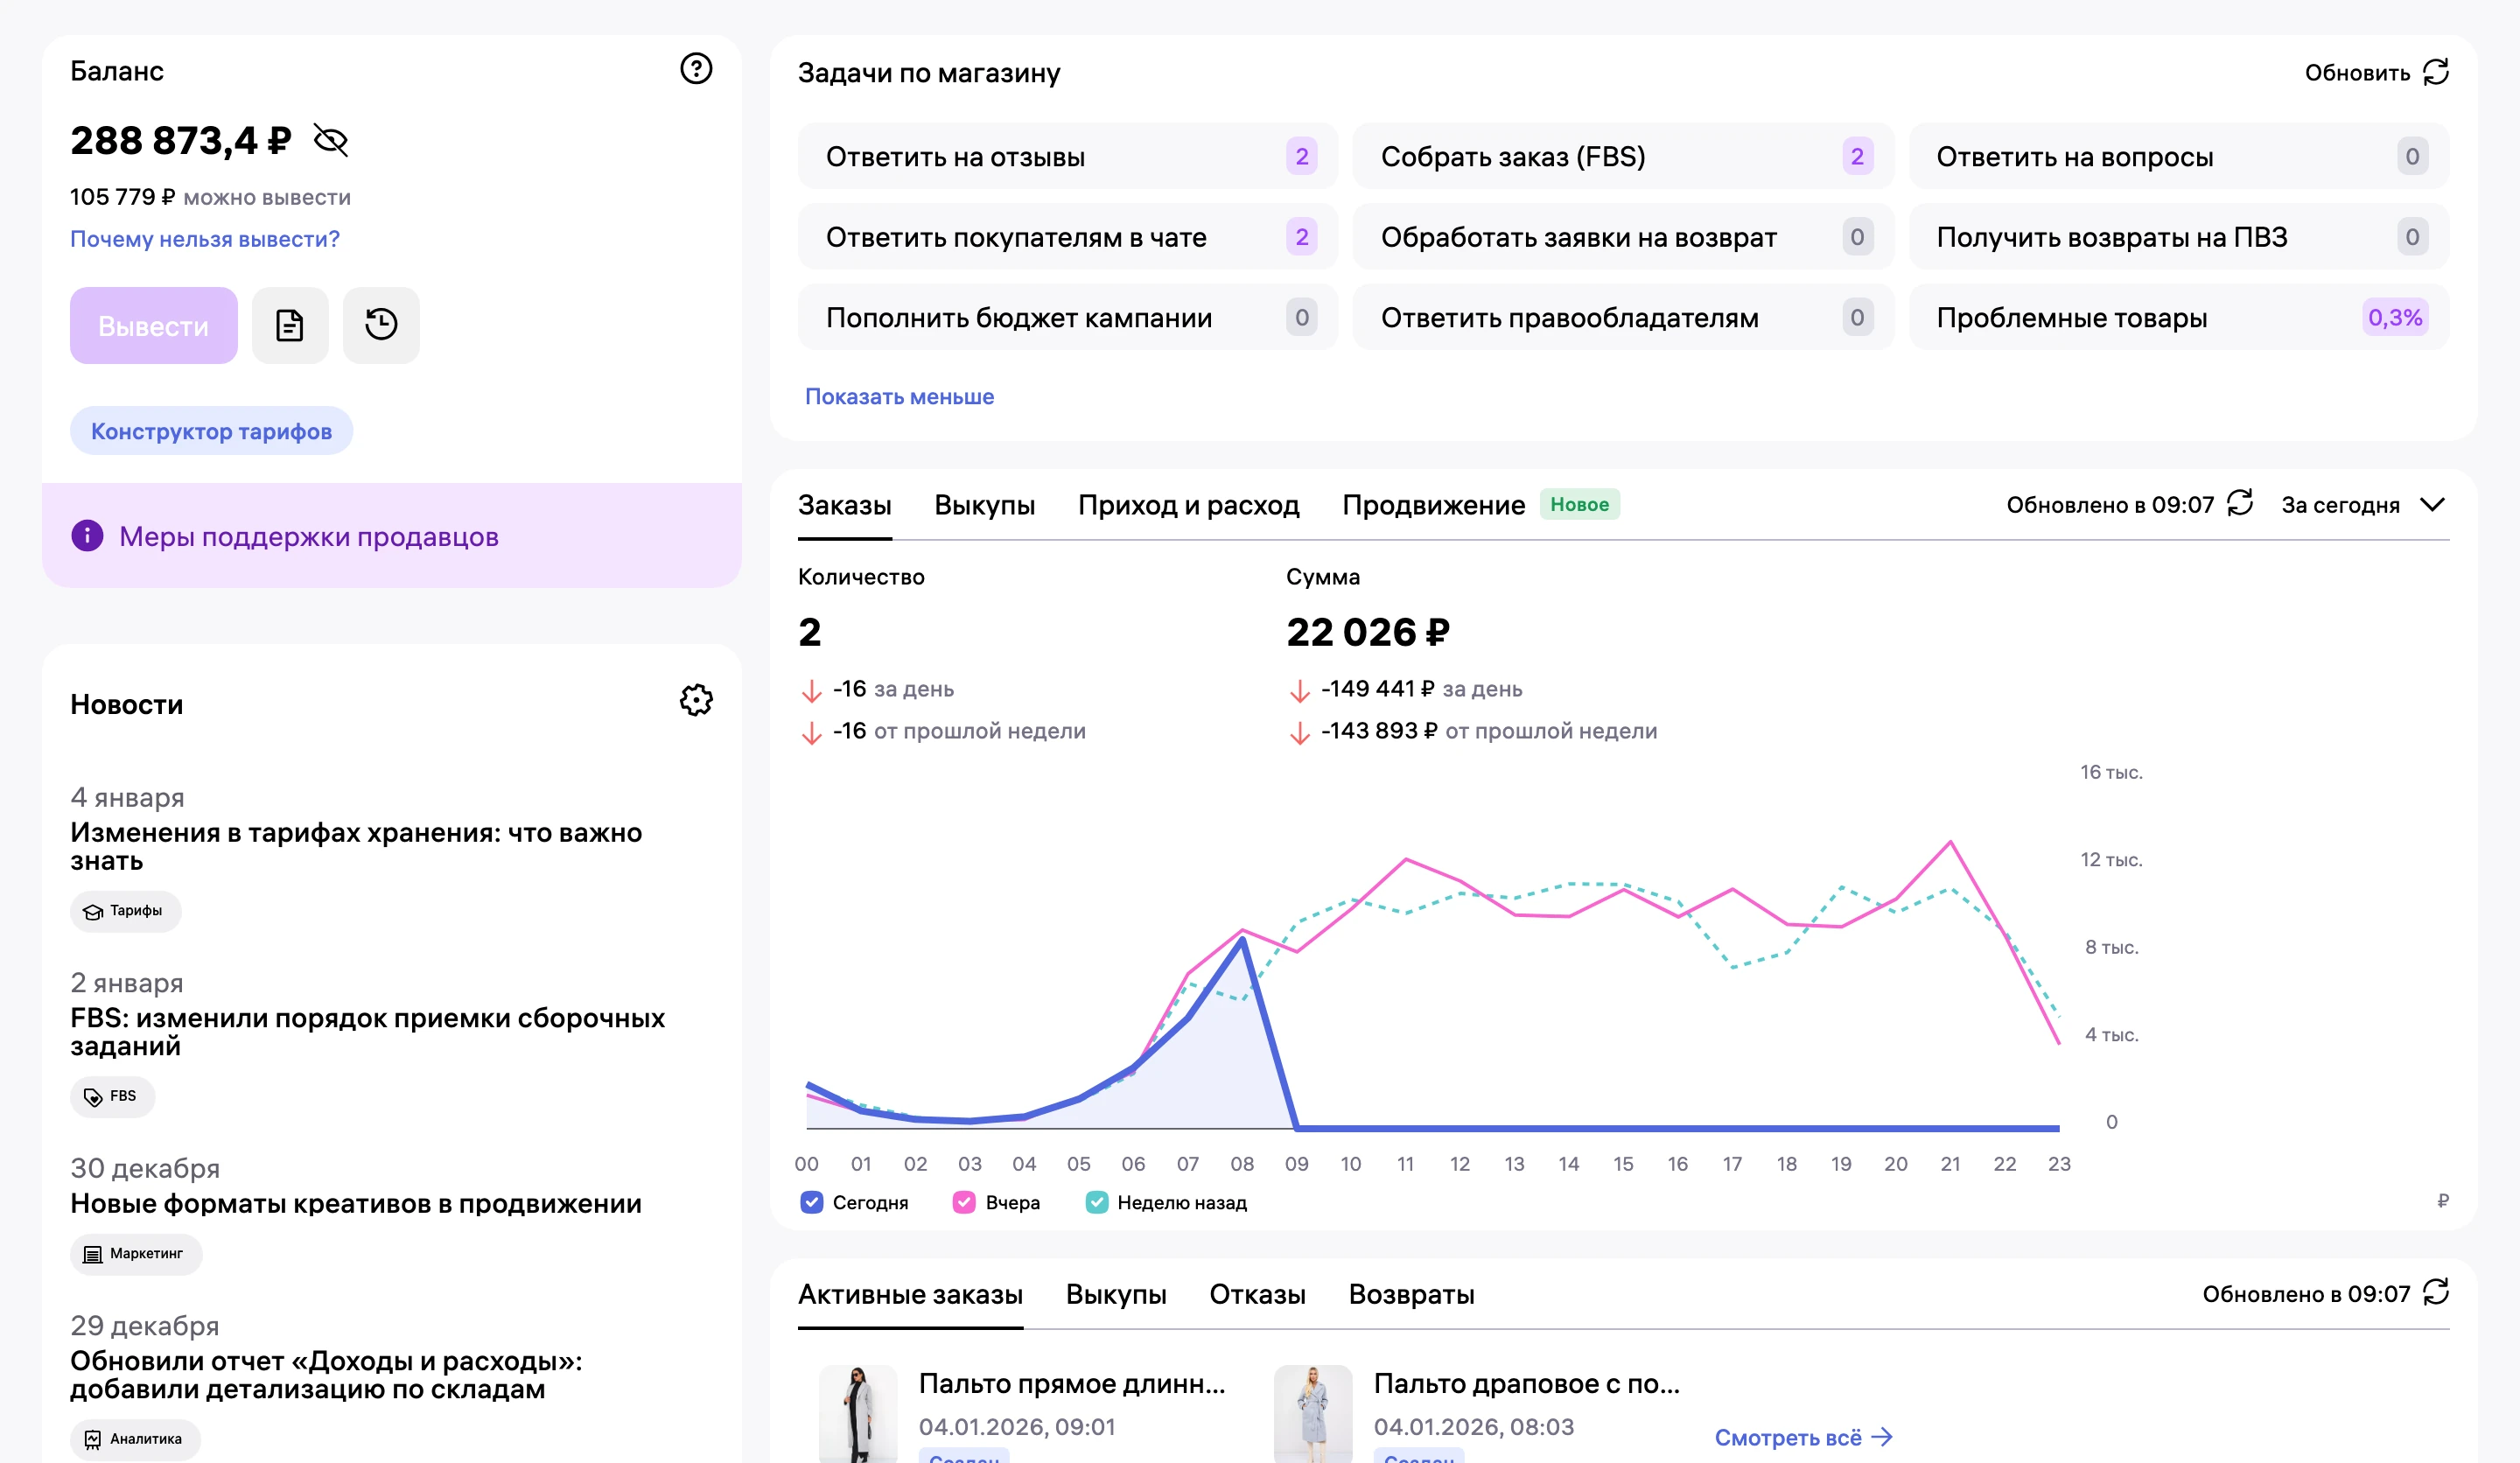
Task: Click the info icon on seller support banner
Action: coord(88,536)
